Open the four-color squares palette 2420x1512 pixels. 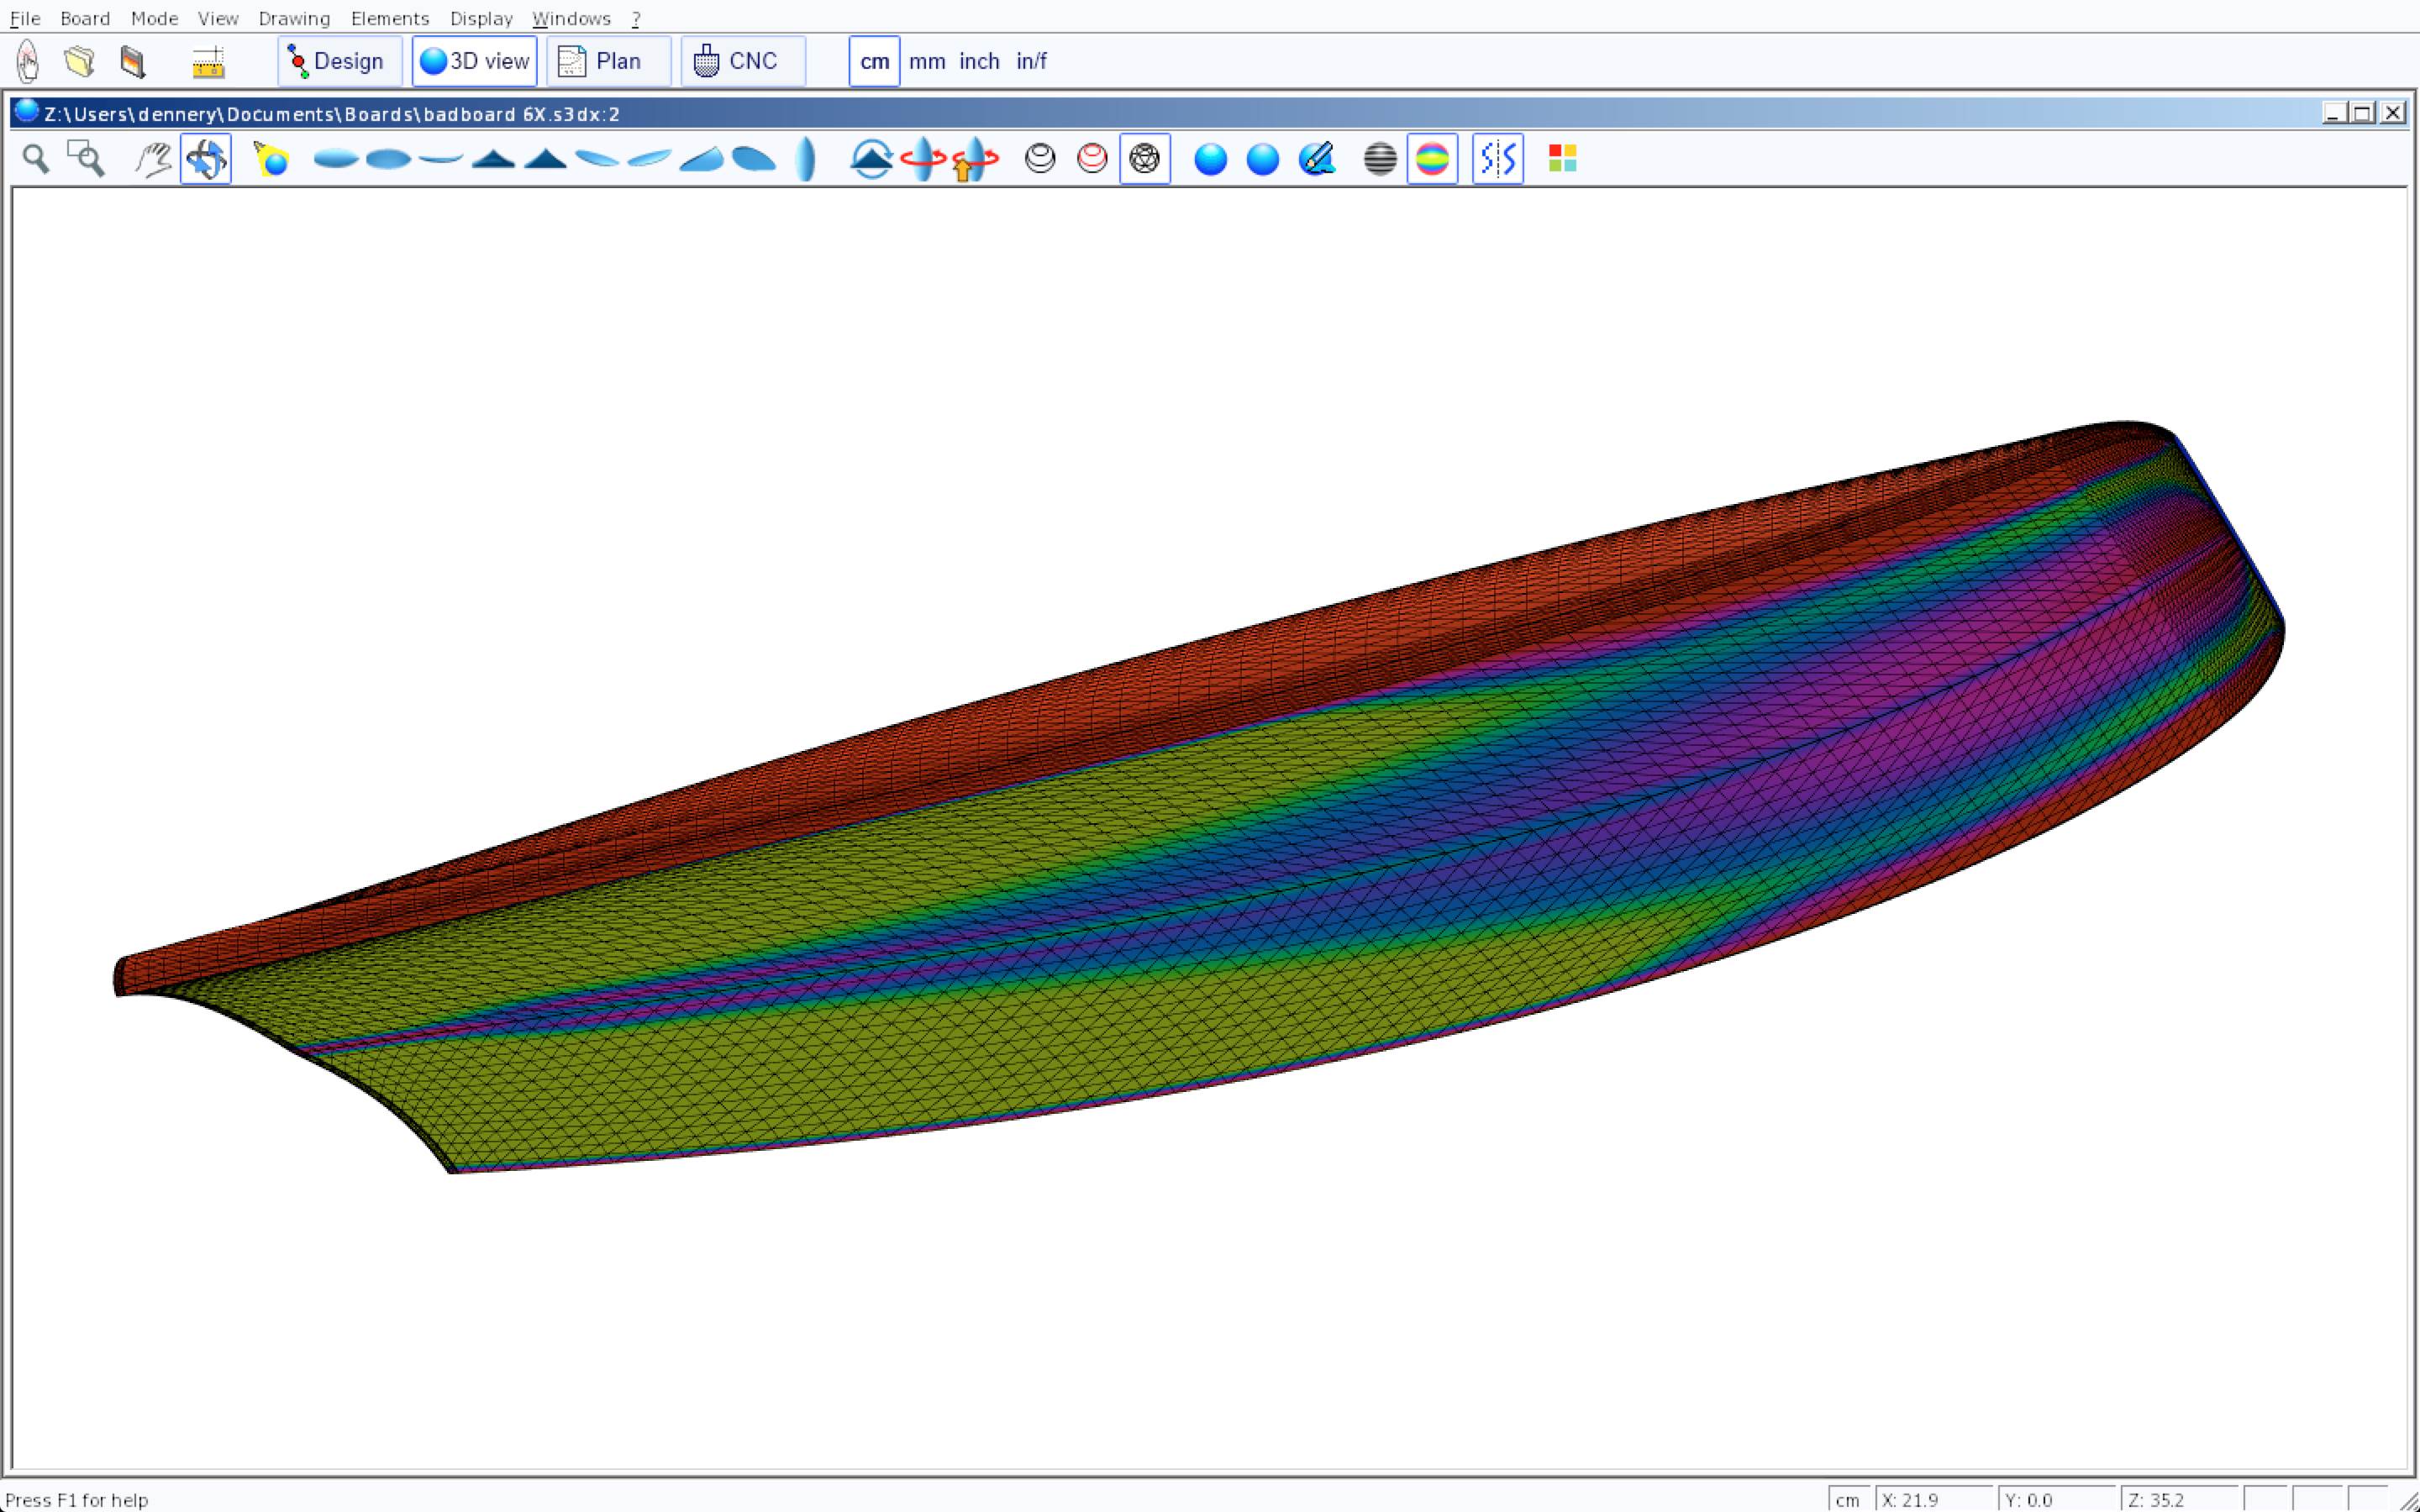pyautogui.click(x=1562, y=159)
